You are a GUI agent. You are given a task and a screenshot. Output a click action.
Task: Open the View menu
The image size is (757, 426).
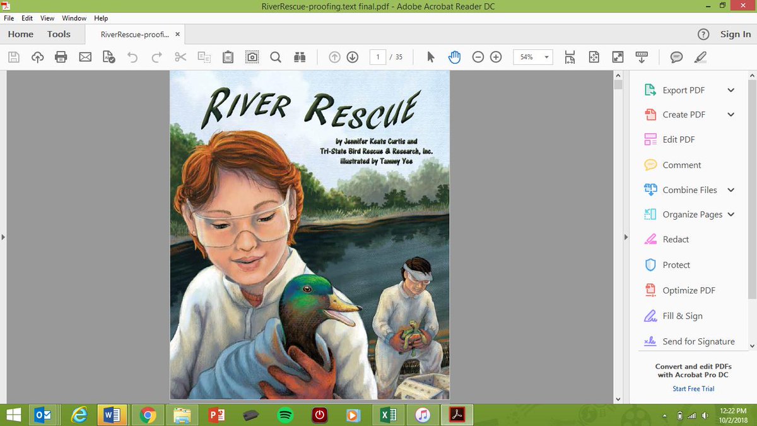tap(47, 18)
